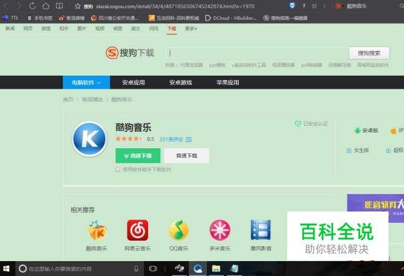
Task: Click the Sogou logo beside 酷狗音乐 search box
Action: pyautogui.click(x=338, y=6)
